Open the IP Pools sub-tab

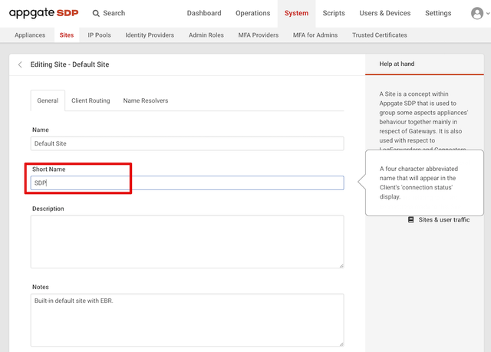click(x=101, y=35)
